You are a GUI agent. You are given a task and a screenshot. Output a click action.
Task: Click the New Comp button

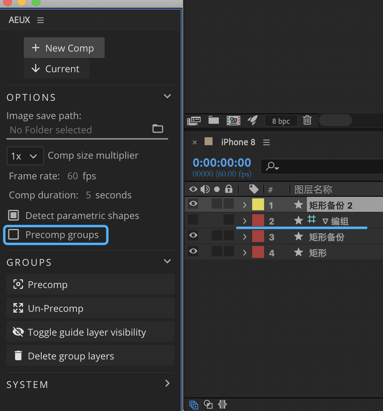[x=64, y=48]
